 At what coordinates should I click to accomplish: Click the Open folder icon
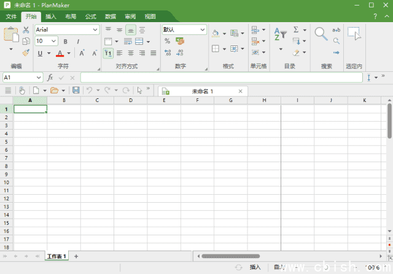tap(54, 90)
